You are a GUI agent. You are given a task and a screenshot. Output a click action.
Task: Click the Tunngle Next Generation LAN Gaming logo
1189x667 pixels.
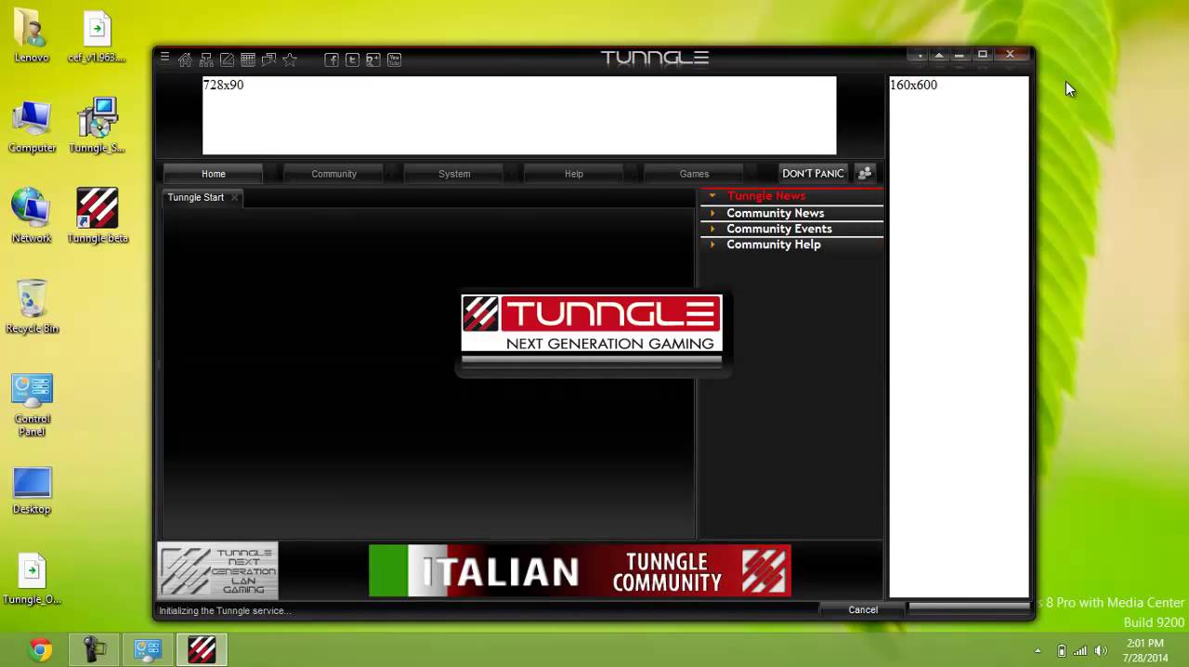(x=217, y=570)
